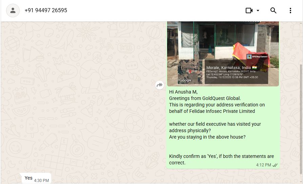Image resolution: width=303 pixels, height=184 pixels.
Task: Click the 4:30 PM reply timestamp
Action: point(41,181)
